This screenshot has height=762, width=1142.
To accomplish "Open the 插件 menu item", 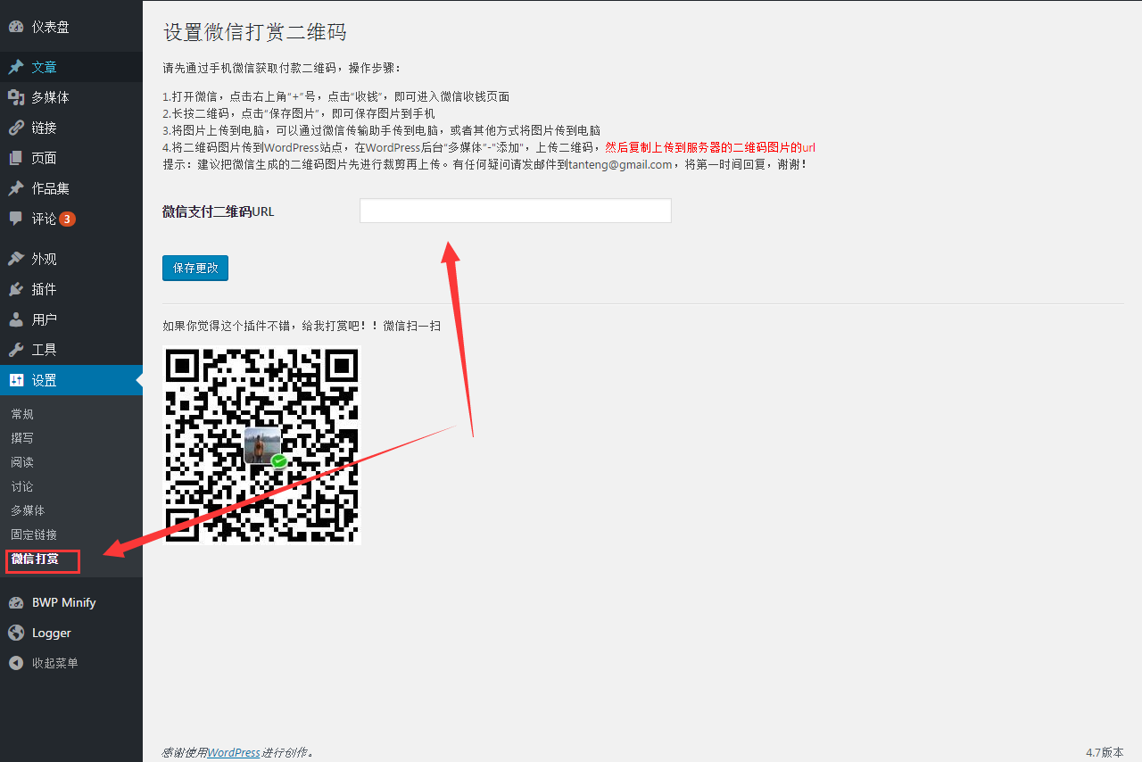I will (x=71, y=289).
